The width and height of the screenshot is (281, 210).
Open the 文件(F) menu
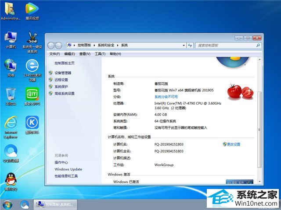coord(54,54)
